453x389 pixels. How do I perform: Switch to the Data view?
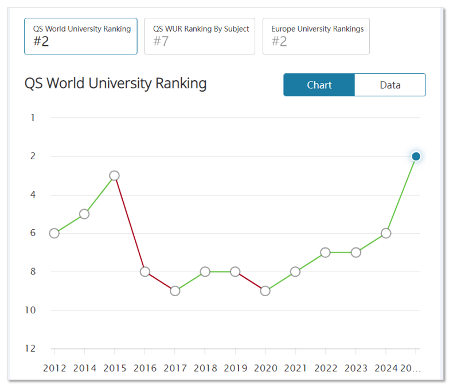[x=390, y=85]
